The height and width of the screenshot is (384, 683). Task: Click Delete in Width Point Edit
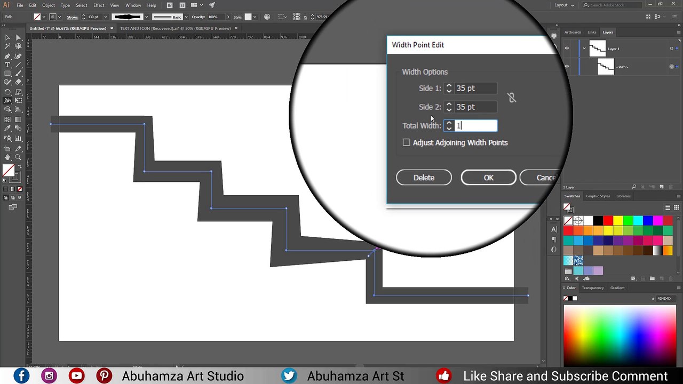pyautogui.click(x=424, y=178)
